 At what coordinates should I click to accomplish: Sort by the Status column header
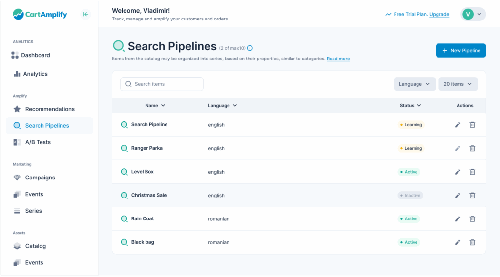[410, 105]
